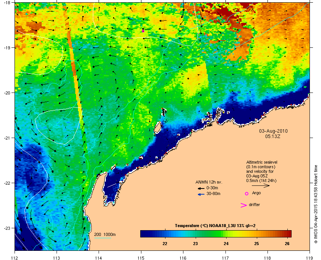321x260 pixels.
Task: Click the "Altimetric sealevel" text line
Action: coord(262,162)
